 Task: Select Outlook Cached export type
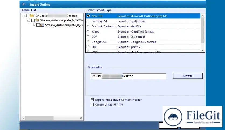click(88, 26)
